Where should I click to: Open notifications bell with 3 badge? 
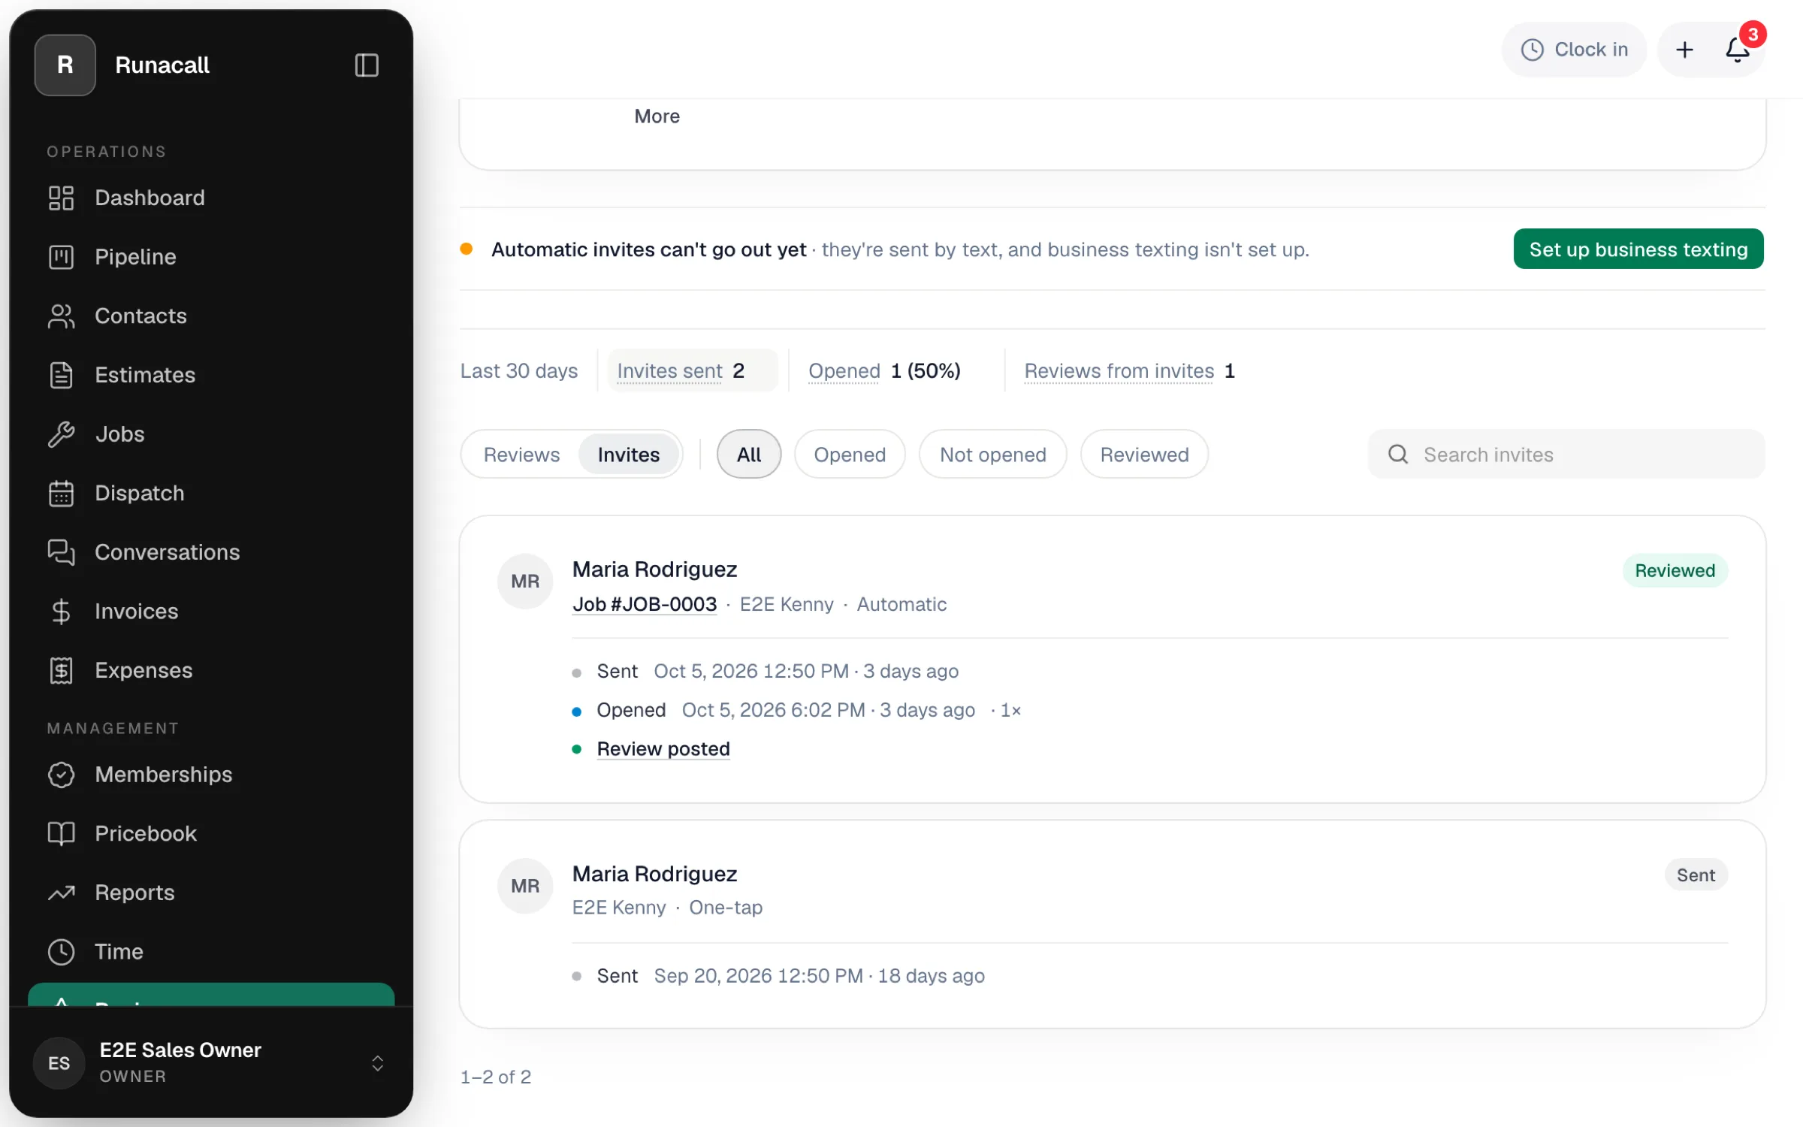pyautogui.click(x=1737, y=50)
